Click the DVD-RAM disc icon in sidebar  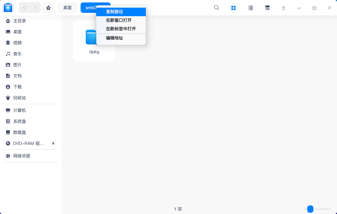(x=8, y=143)
